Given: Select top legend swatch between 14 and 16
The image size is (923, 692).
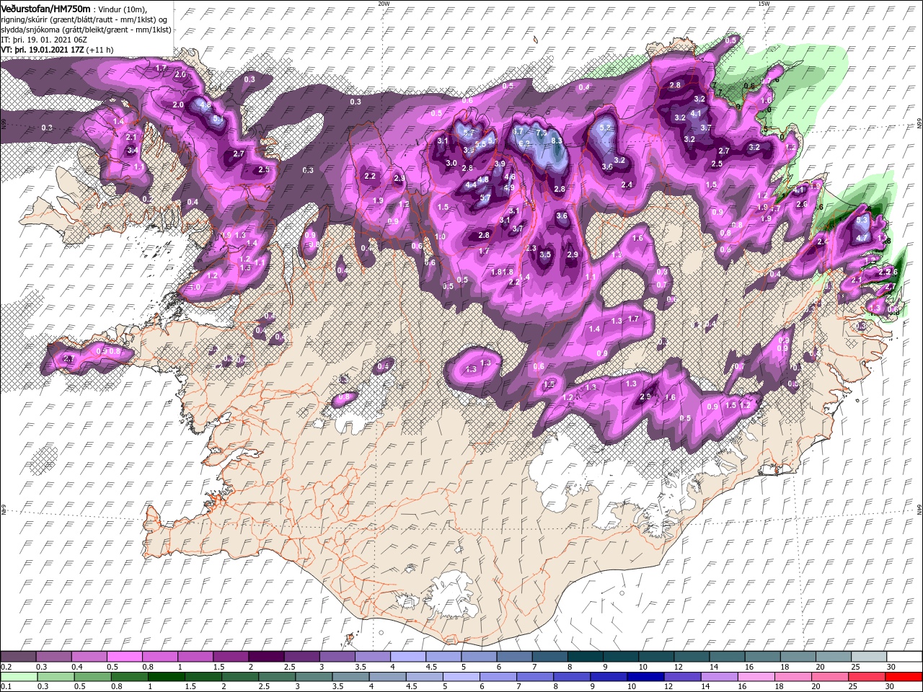Looking at the screenshot, I should point(727,657).
